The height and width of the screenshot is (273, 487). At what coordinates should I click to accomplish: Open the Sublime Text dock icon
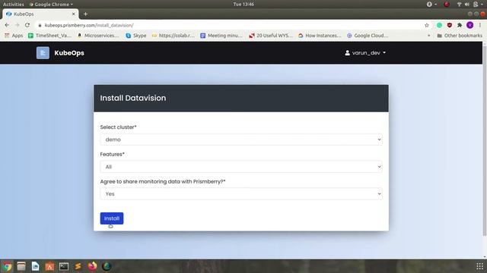pyautogui.click(x=78, y=266)
